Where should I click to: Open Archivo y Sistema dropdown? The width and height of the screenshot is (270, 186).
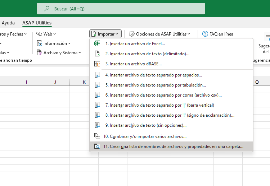[59, 52]
